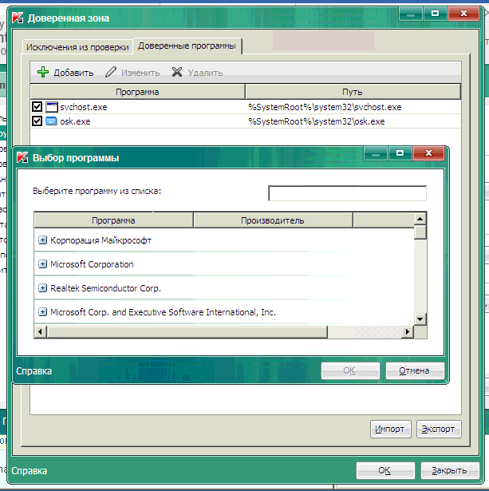Image resolution: width=489 pixels, height=491 pixels.
Task: Click the pencil Edit icon
Action: 111,73
